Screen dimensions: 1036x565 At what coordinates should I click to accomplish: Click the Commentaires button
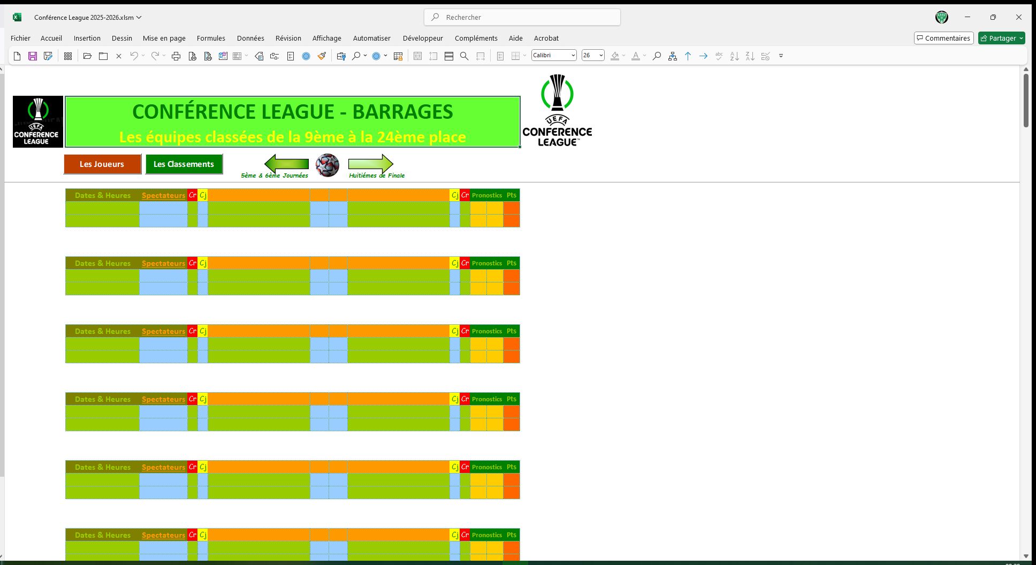point(943,38)
